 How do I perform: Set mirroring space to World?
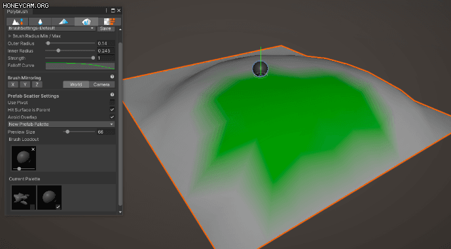[x=76, y=85]
